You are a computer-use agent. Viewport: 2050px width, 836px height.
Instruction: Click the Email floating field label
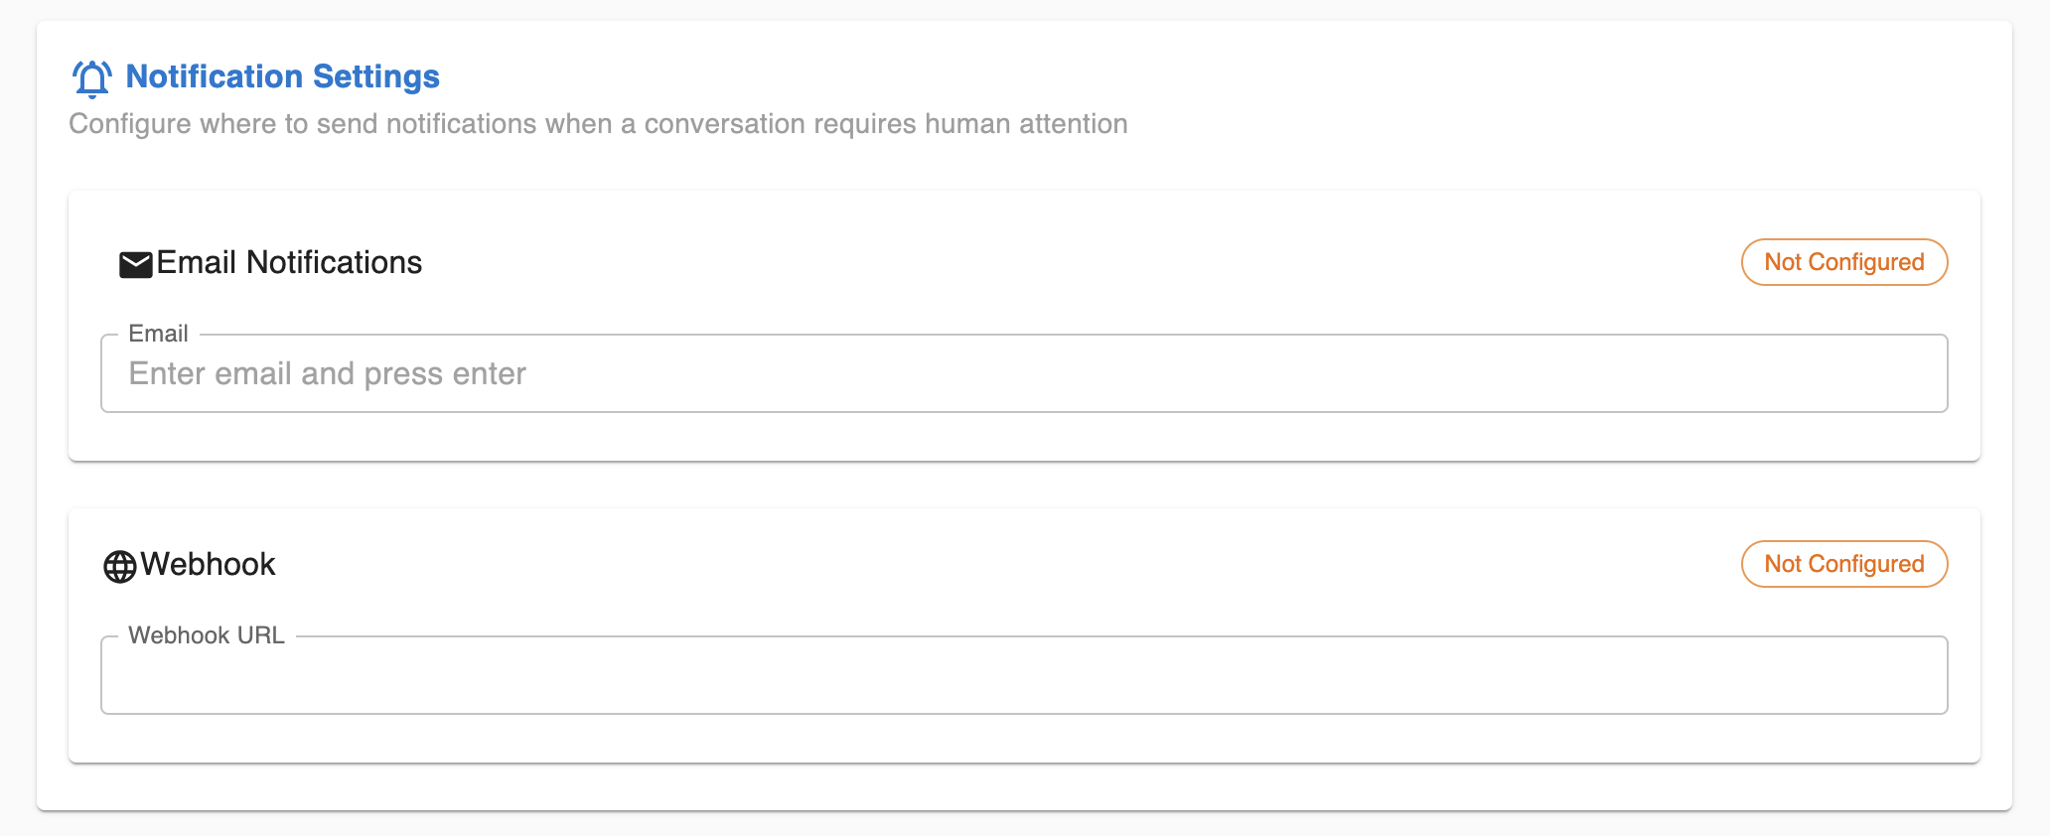coord(158,334)
